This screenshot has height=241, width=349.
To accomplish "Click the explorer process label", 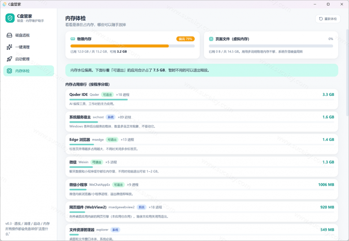I will click(102, 230).
